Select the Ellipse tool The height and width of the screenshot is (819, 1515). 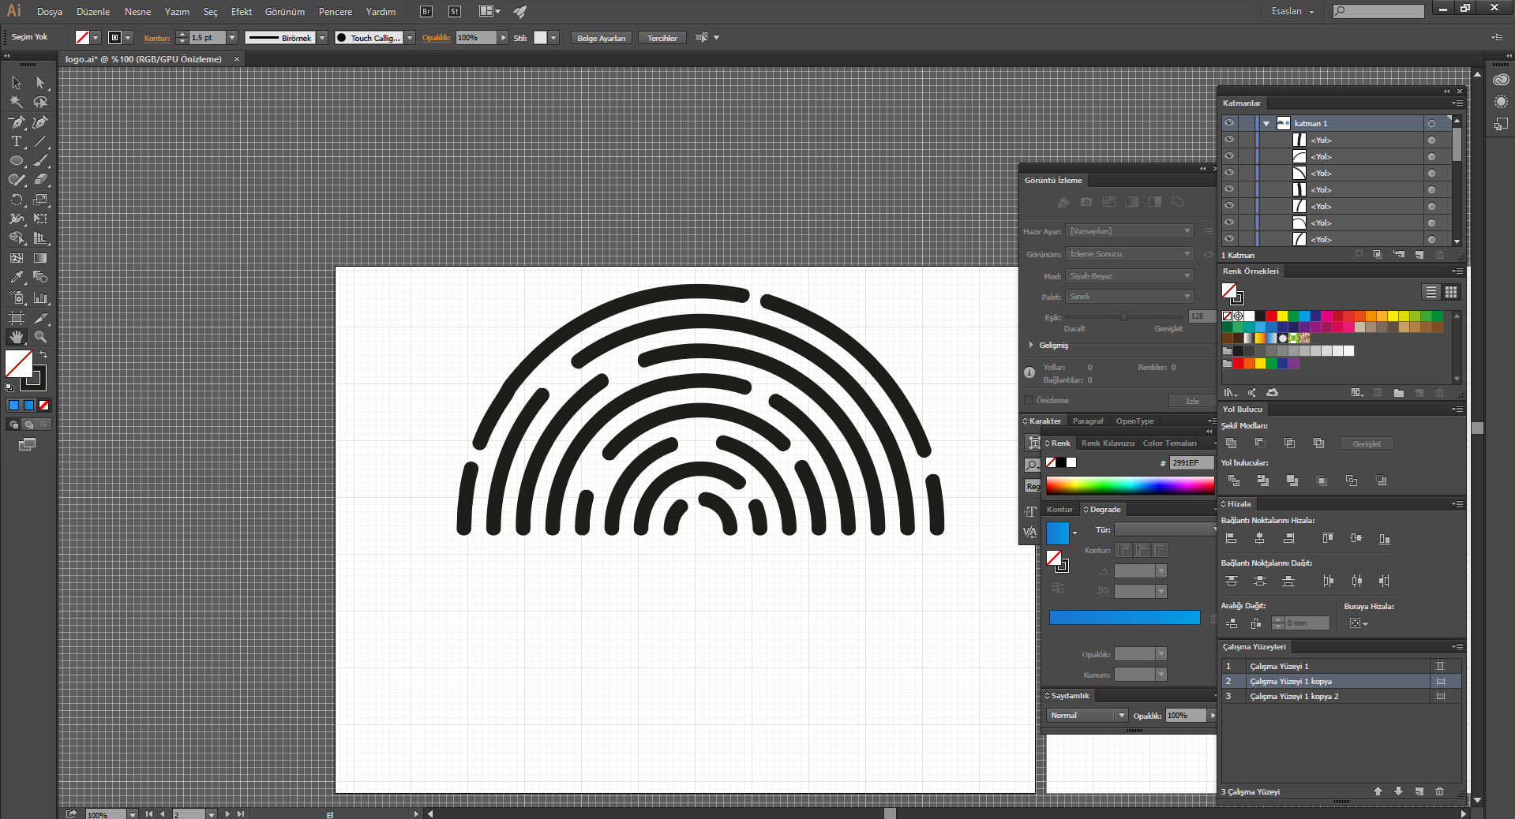pyautogui.click(x=17, y=160)
